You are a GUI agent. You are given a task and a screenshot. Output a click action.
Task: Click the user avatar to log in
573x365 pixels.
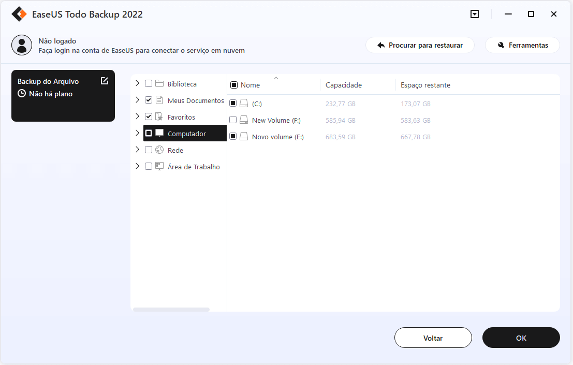point(22,45)
